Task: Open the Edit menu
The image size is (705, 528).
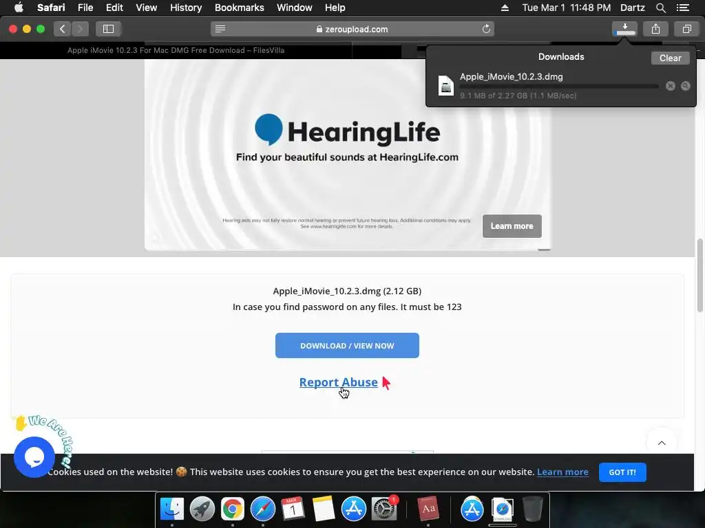Action: coord(114,8)
